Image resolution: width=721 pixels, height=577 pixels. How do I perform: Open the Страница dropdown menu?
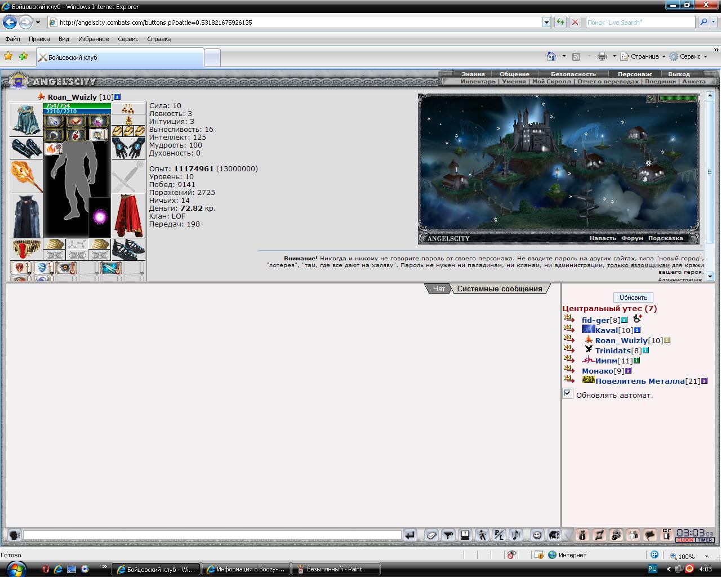(x=642, y=56)
